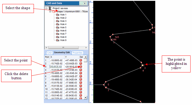Click the yellow highlighted point on canvas
This screenshot has width=192, height=105.
[142, 65]
